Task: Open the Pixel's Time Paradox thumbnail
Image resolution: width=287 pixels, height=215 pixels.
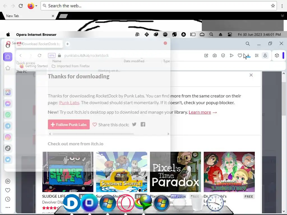Action: 175,172
